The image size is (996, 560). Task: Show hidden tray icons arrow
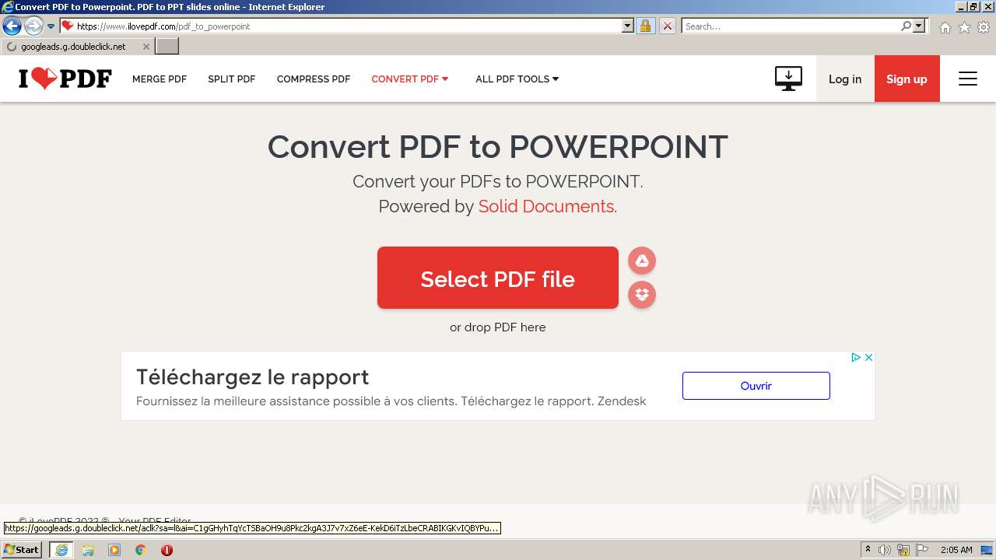pyautogui.click(x=868, y=550)
